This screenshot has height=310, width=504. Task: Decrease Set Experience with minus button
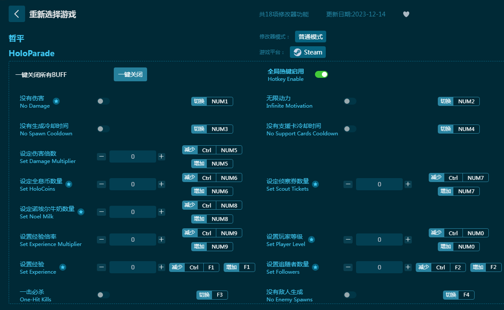102,267
